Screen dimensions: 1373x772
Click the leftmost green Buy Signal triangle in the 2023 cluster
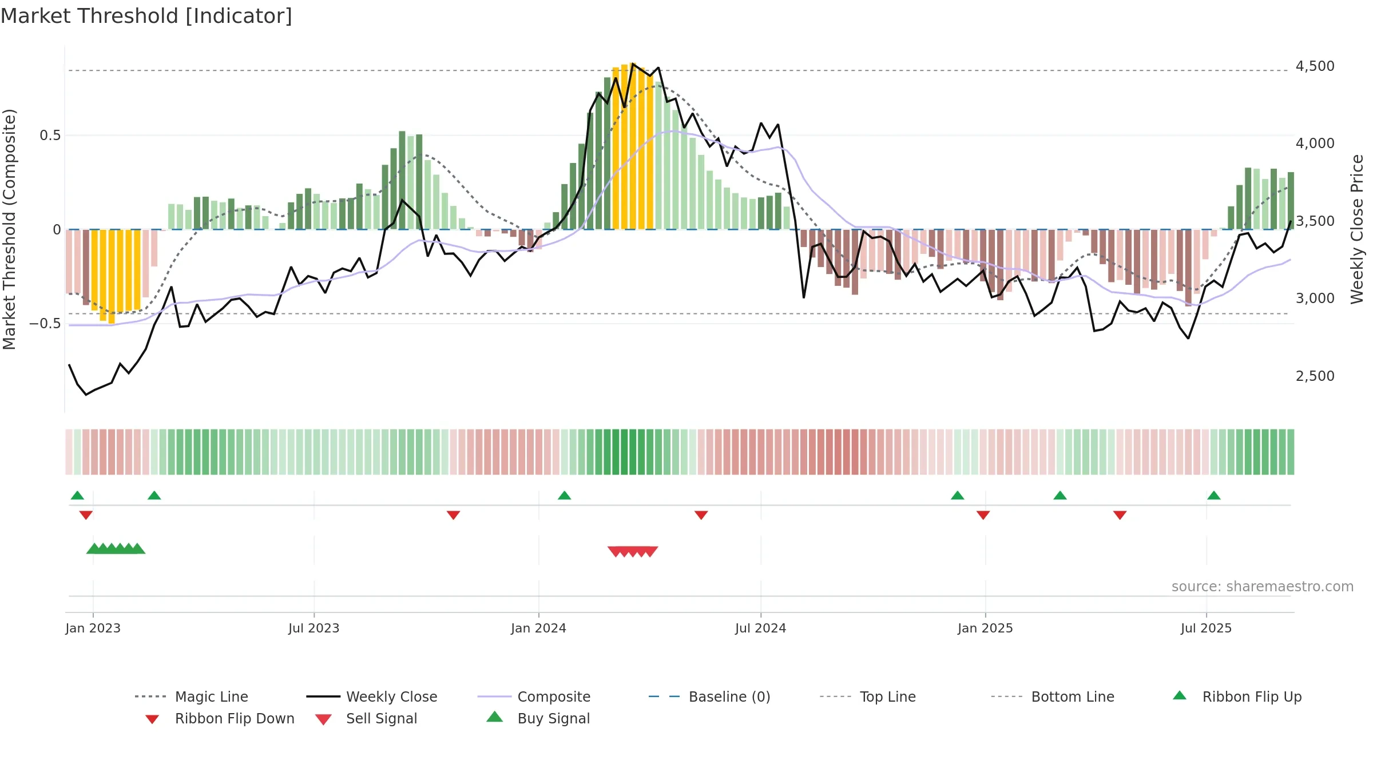tap(93, 548)
